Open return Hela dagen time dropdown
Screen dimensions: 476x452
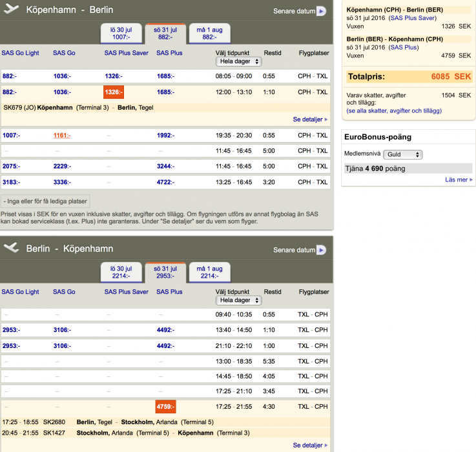238,300
